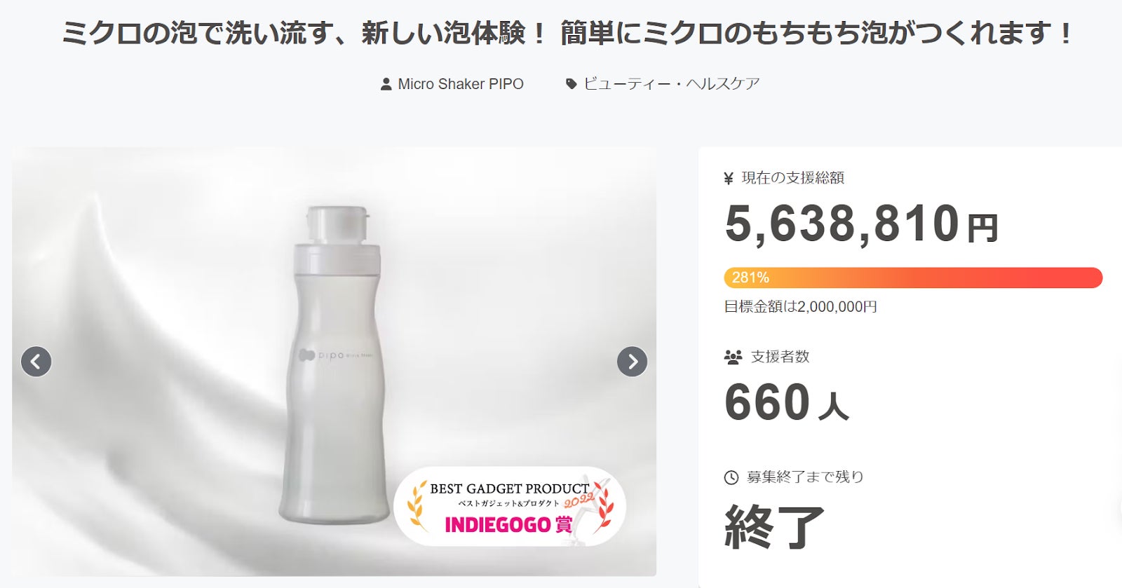1122x588 pixels.
Task: Click the 現在の支援総額 label
Action: (792, 178)
